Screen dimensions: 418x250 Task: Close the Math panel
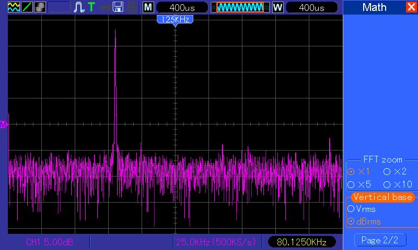(x=411, y=7)
